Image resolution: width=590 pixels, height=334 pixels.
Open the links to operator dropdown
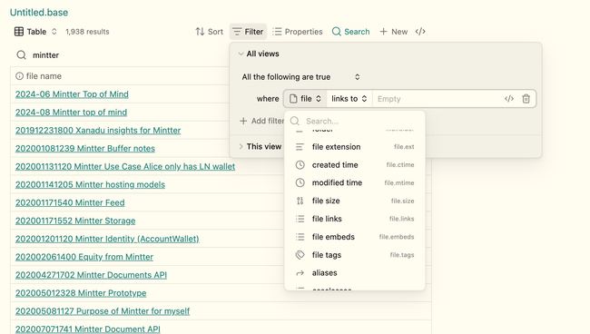349,99
